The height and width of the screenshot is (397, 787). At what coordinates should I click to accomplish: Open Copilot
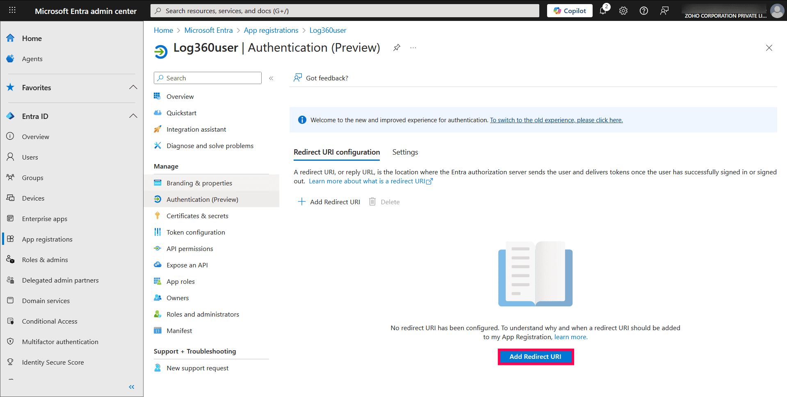(569, 11)
